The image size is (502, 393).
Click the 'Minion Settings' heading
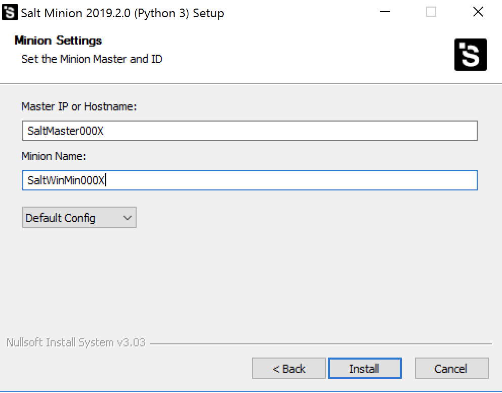(58, 41)
